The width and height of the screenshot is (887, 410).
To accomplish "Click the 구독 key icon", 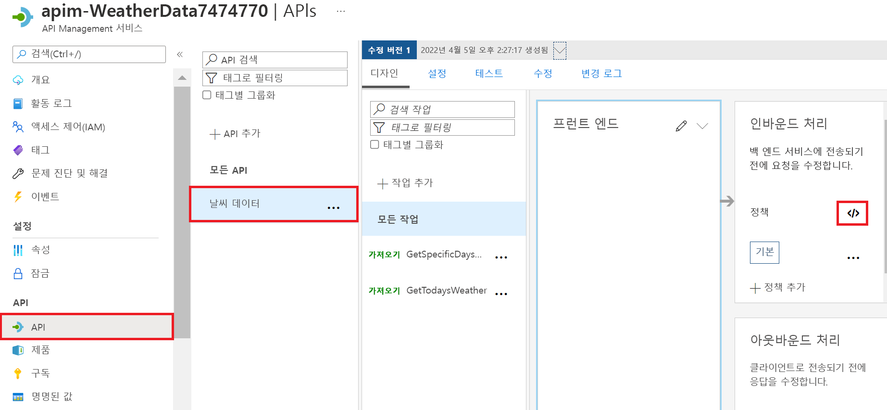I will click(18, 373).
